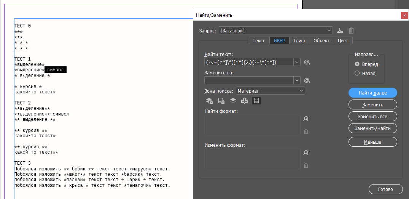Switch to the Глиф tab
Viewport: 409px width, 199px height.
(x=299, y=41)
